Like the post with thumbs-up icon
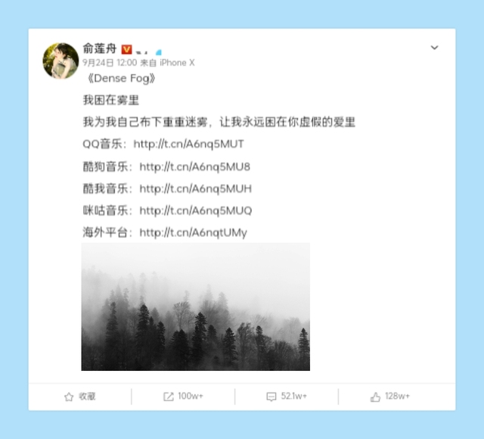This screenshot has width=484, height=439. (x=375, y=397)
